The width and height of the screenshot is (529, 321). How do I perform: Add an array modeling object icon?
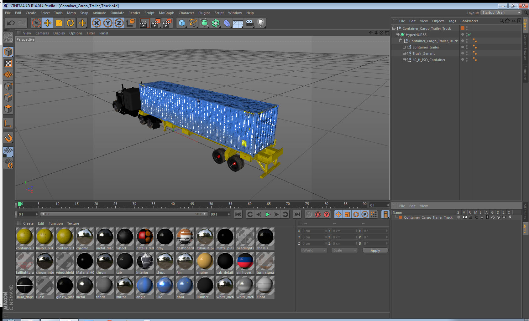point(216,23)
